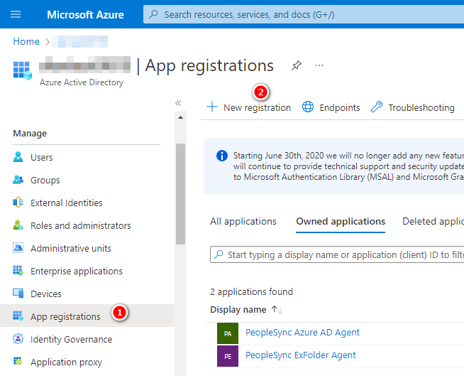Pin the App registrations blade

(x=297, y=65)
